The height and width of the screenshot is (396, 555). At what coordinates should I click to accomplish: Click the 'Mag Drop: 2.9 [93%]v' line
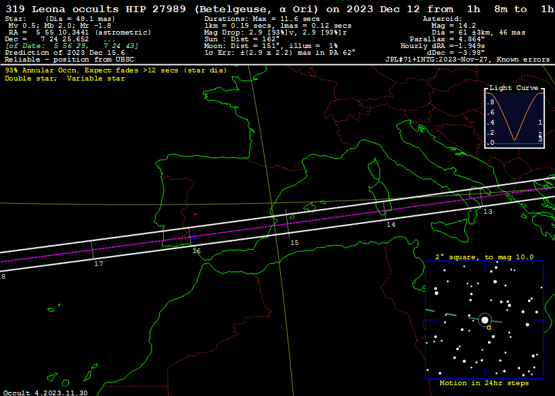(275, 32)
